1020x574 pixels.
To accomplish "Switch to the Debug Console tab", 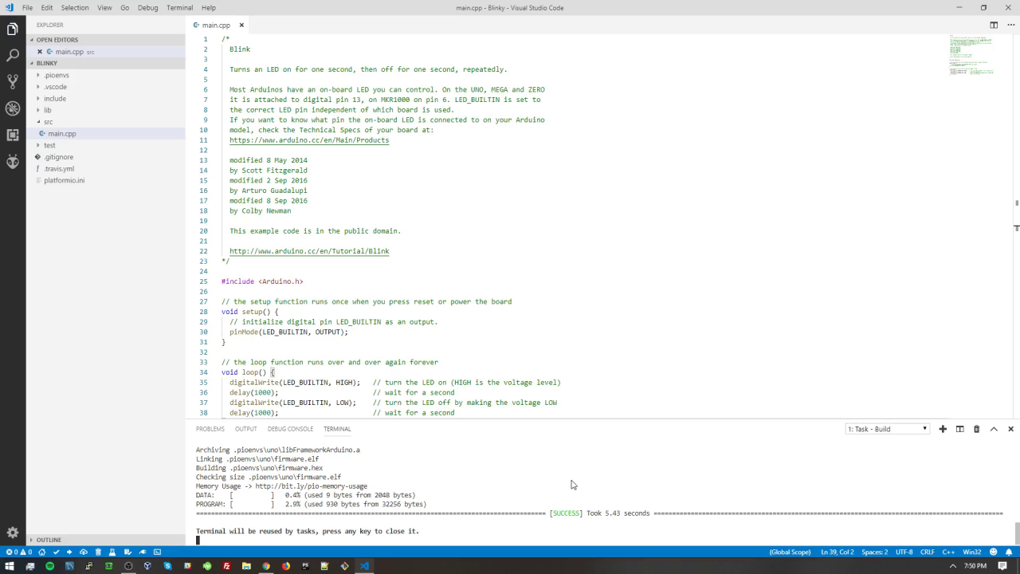I will (290, 429).
